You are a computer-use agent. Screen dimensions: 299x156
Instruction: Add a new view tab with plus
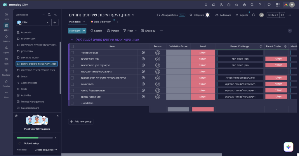click(118, 22)
